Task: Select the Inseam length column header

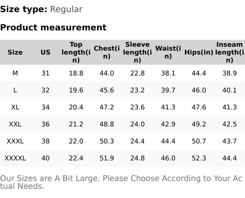Action: pyautogui.click(x=229, y=52)
